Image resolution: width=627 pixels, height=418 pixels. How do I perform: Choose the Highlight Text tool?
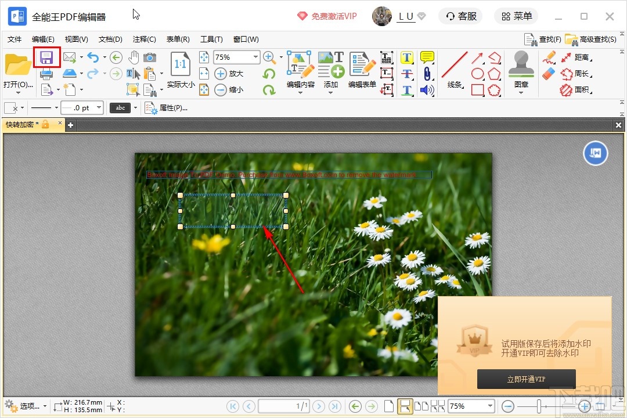point(407,57)
